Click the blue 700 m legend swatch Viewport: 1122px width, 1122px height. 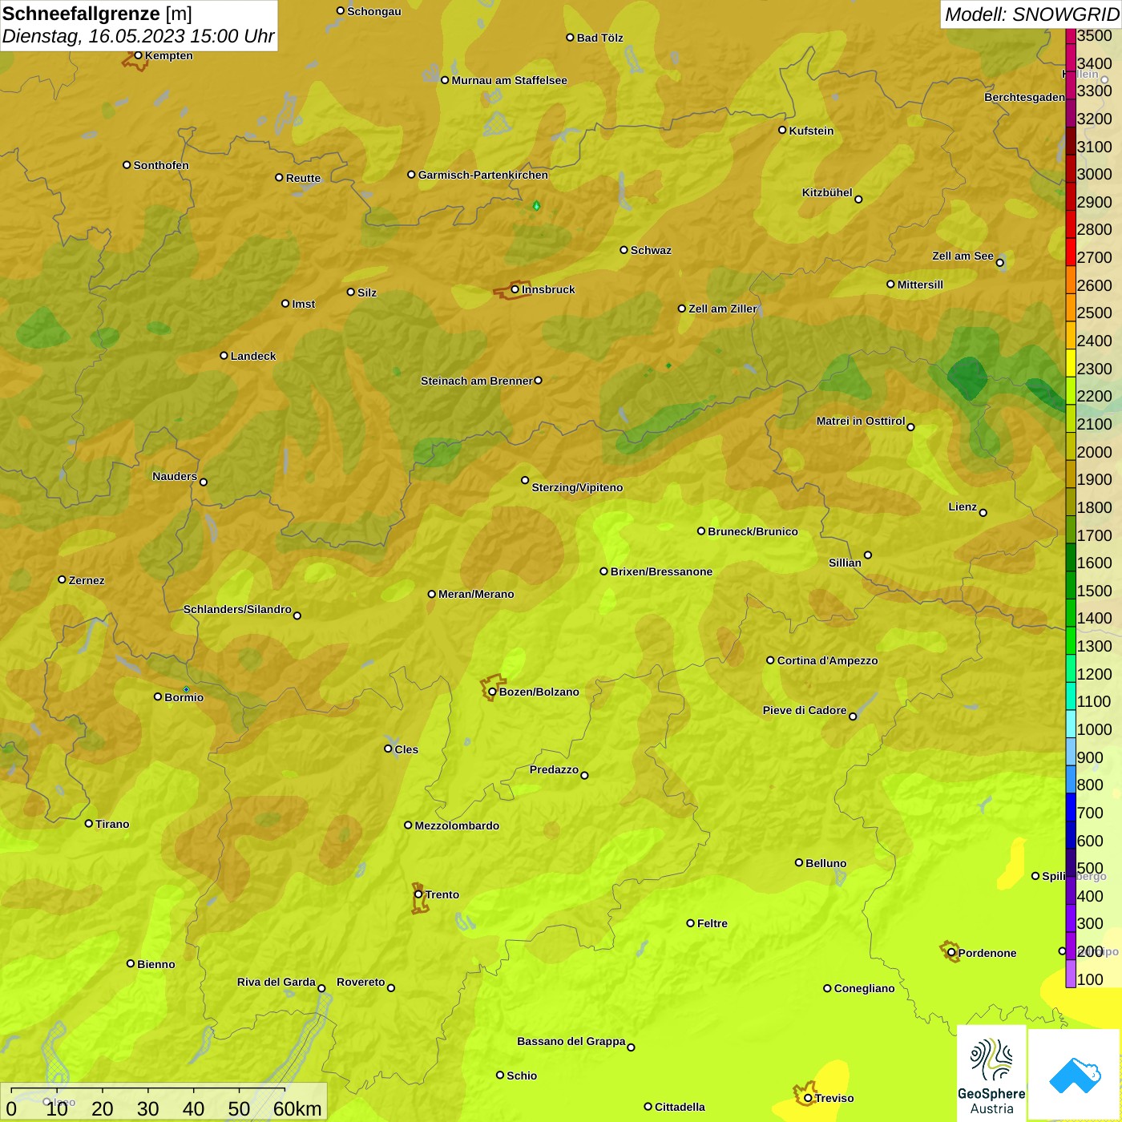point(1071,807)
